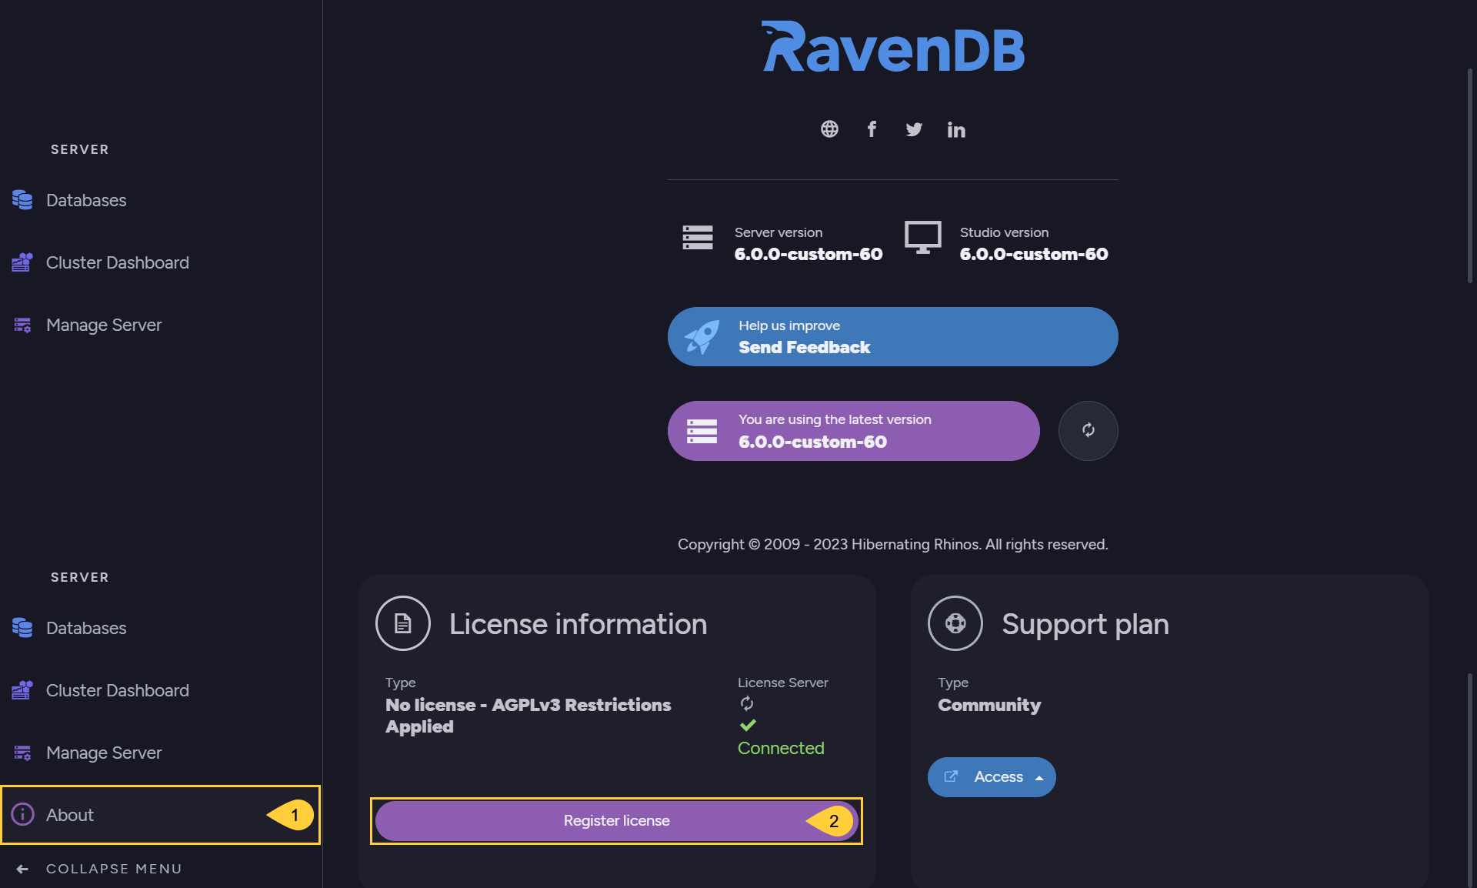The height and width of the screenshot is (888, 1477).
Task: Click the lower Cluster Dashboard sidebar icon
Action: (x=22, y=690)
